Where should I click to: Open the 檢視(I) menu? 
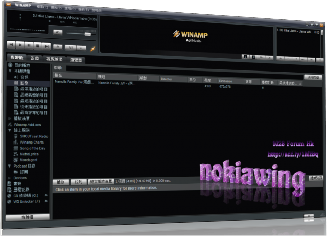[84, 9]
